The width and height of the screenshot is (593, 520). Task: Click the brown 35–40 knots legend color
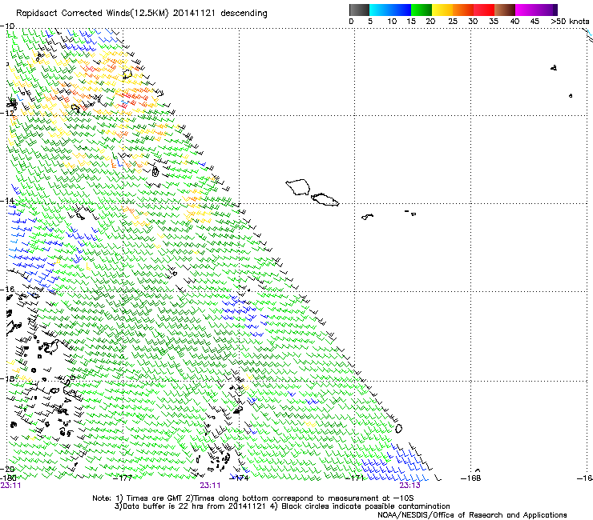pyautogui.click(x=505, y=10)
